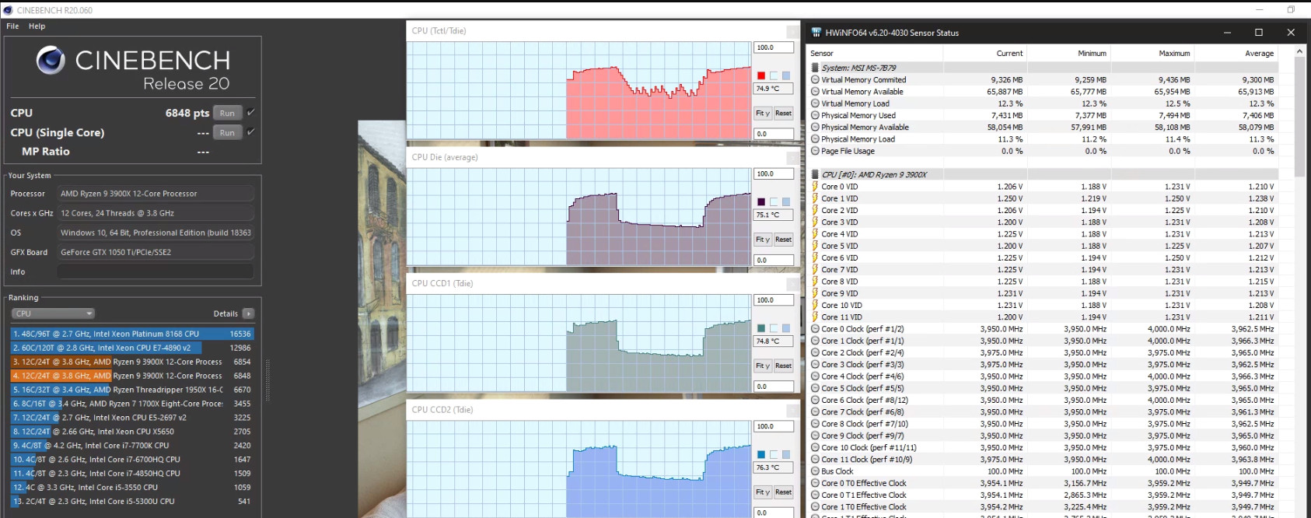Click the Minimum column header
The image size is (1311, 518).
(x=1068, y=54)
